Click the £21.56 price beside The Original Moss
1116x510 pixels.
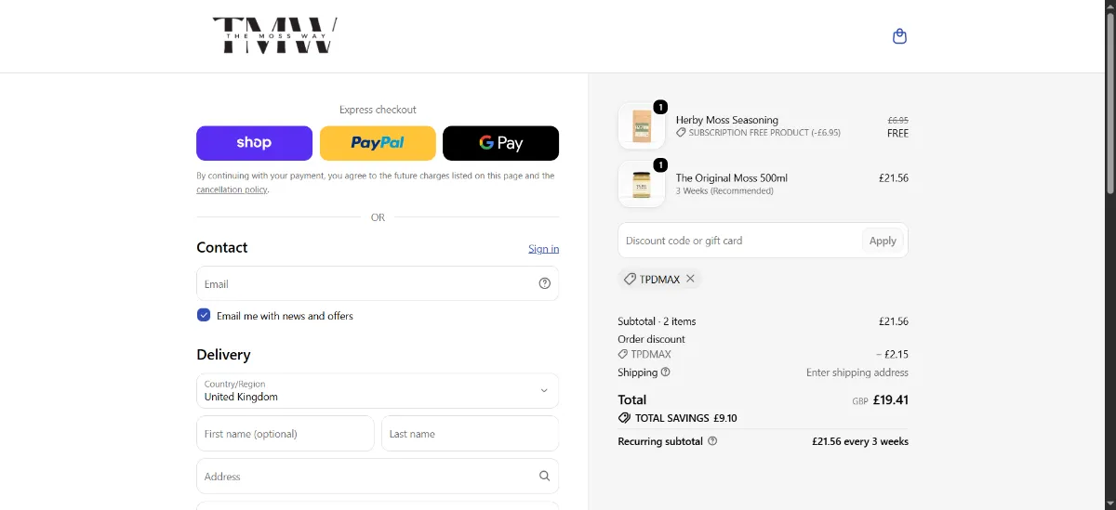tap(894, 177)
